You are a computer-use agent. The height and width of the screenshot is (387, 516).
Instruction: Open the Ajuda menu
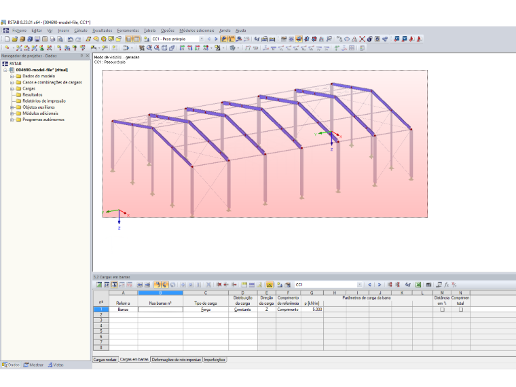240,31
